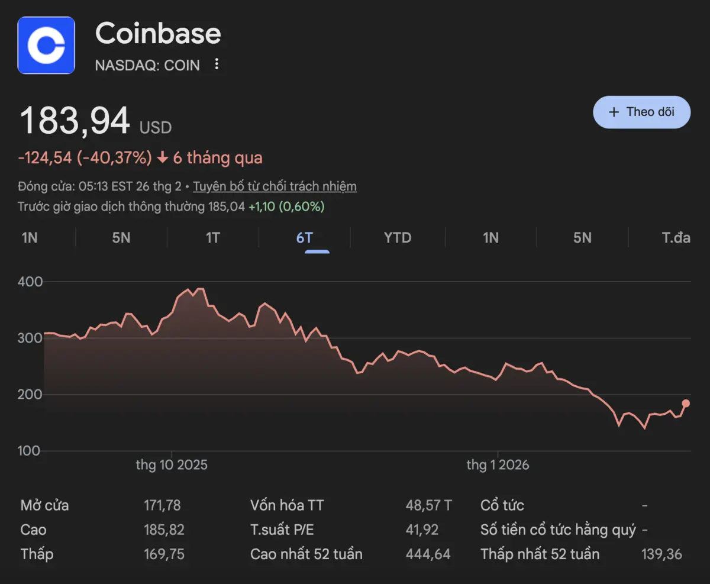Image resolution: width=710 pixels, height=584 pixels.
Task: Select the 5N tab beside T.đa
Action: tap(582, 238)
